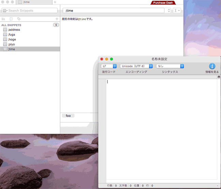Select the ;hoge snippet in list
This screenshot has width=221, height=189.
(12, 39)
